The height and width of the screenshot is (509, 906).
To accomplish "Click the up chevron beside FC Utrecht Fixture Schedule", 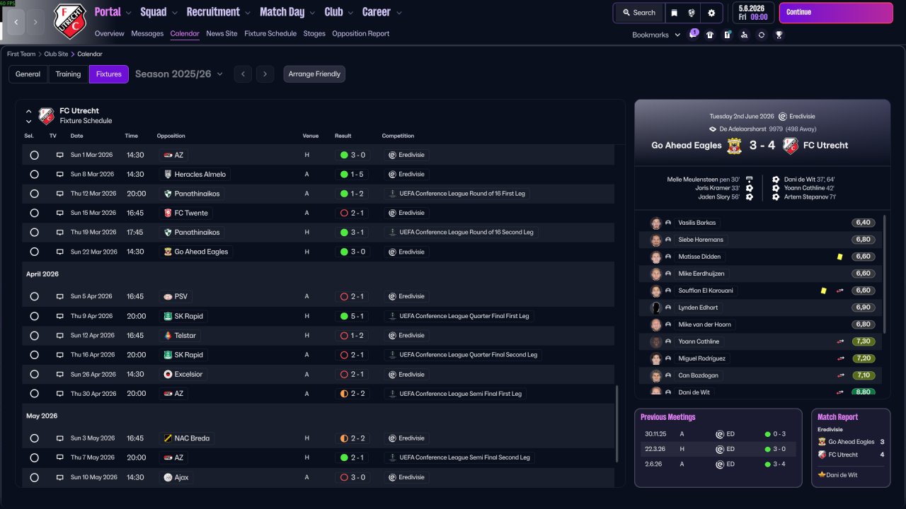I will [x=28, y=111].
